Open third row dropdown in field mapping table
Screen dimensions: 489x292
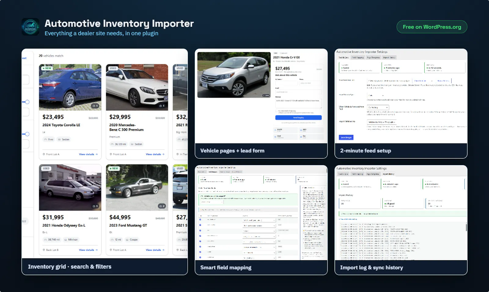coord(259,231)
